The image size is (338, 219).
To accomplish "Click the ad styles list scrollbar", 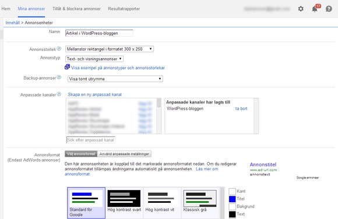I will (222, 203).
